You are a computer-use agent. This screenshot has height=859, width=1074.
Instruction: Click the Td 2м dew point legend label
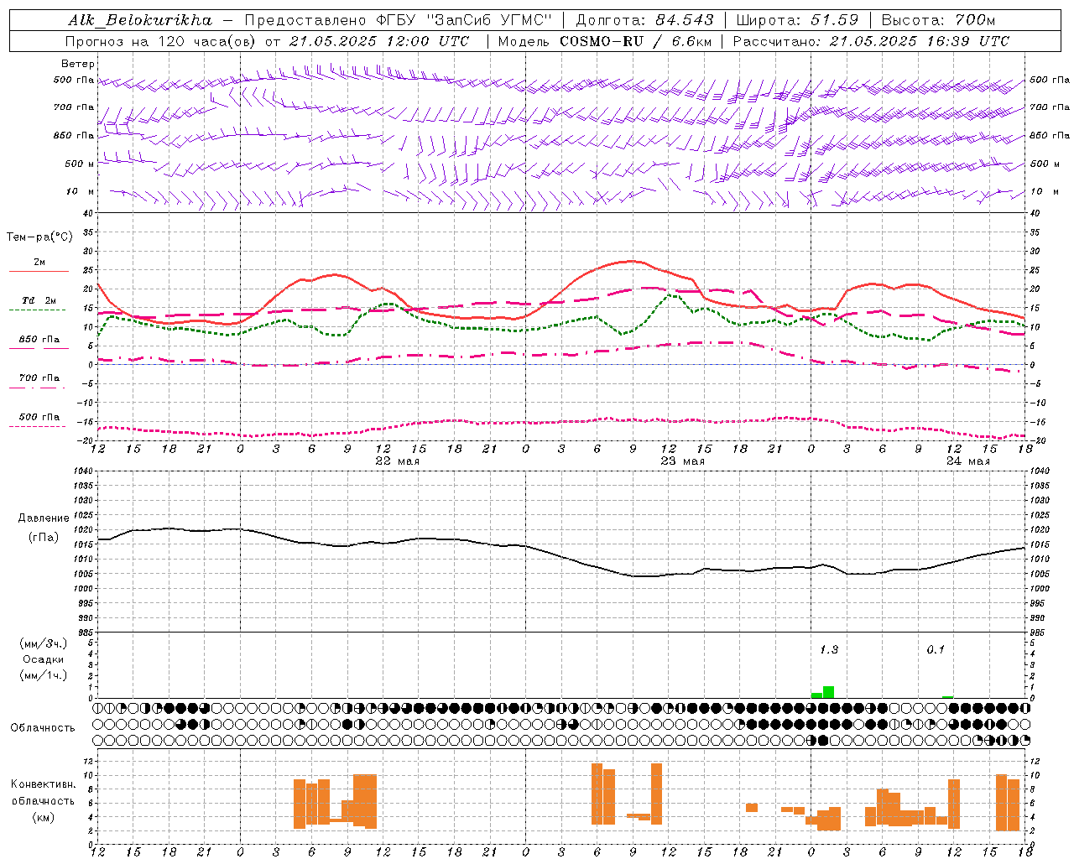[39, 300]
